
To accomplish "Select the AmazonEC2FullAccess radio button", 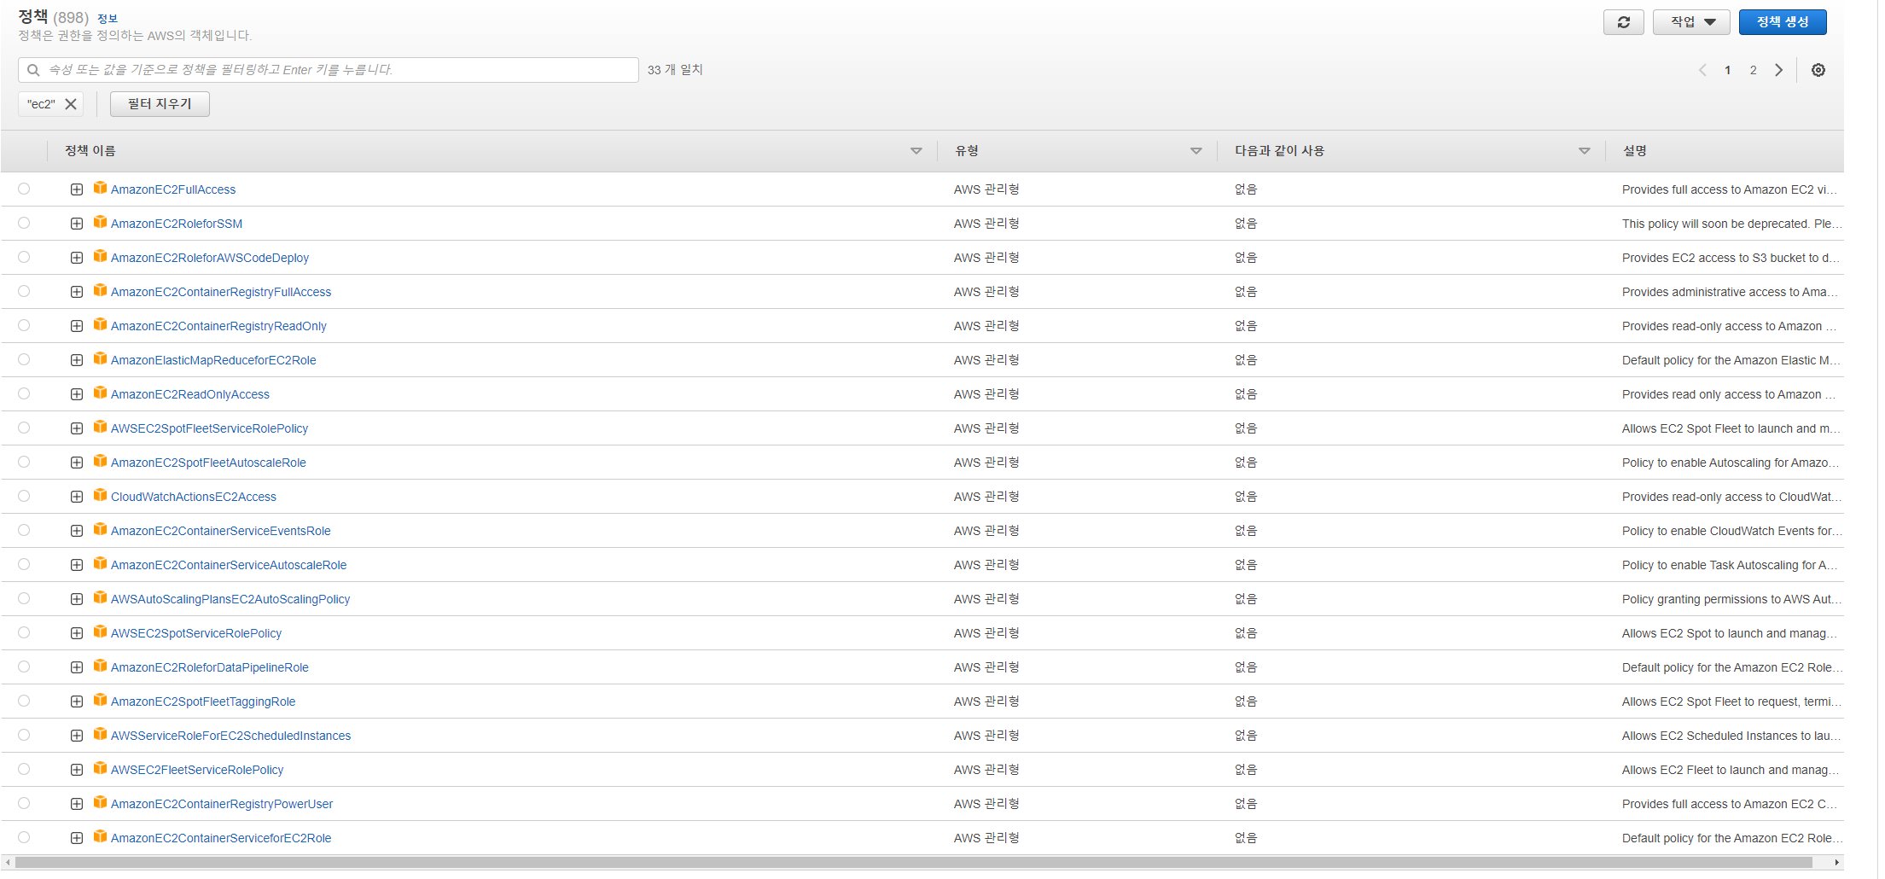I will click(24, 189).
